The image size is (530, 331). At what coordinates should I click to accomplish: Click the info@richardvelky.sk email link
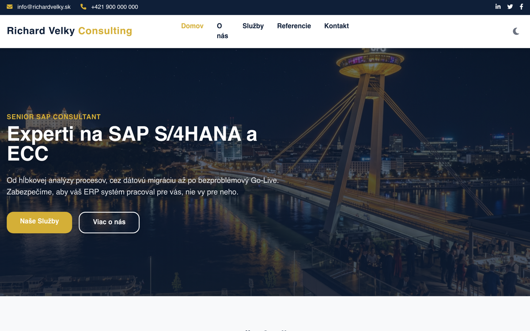[x=42, y=7]
